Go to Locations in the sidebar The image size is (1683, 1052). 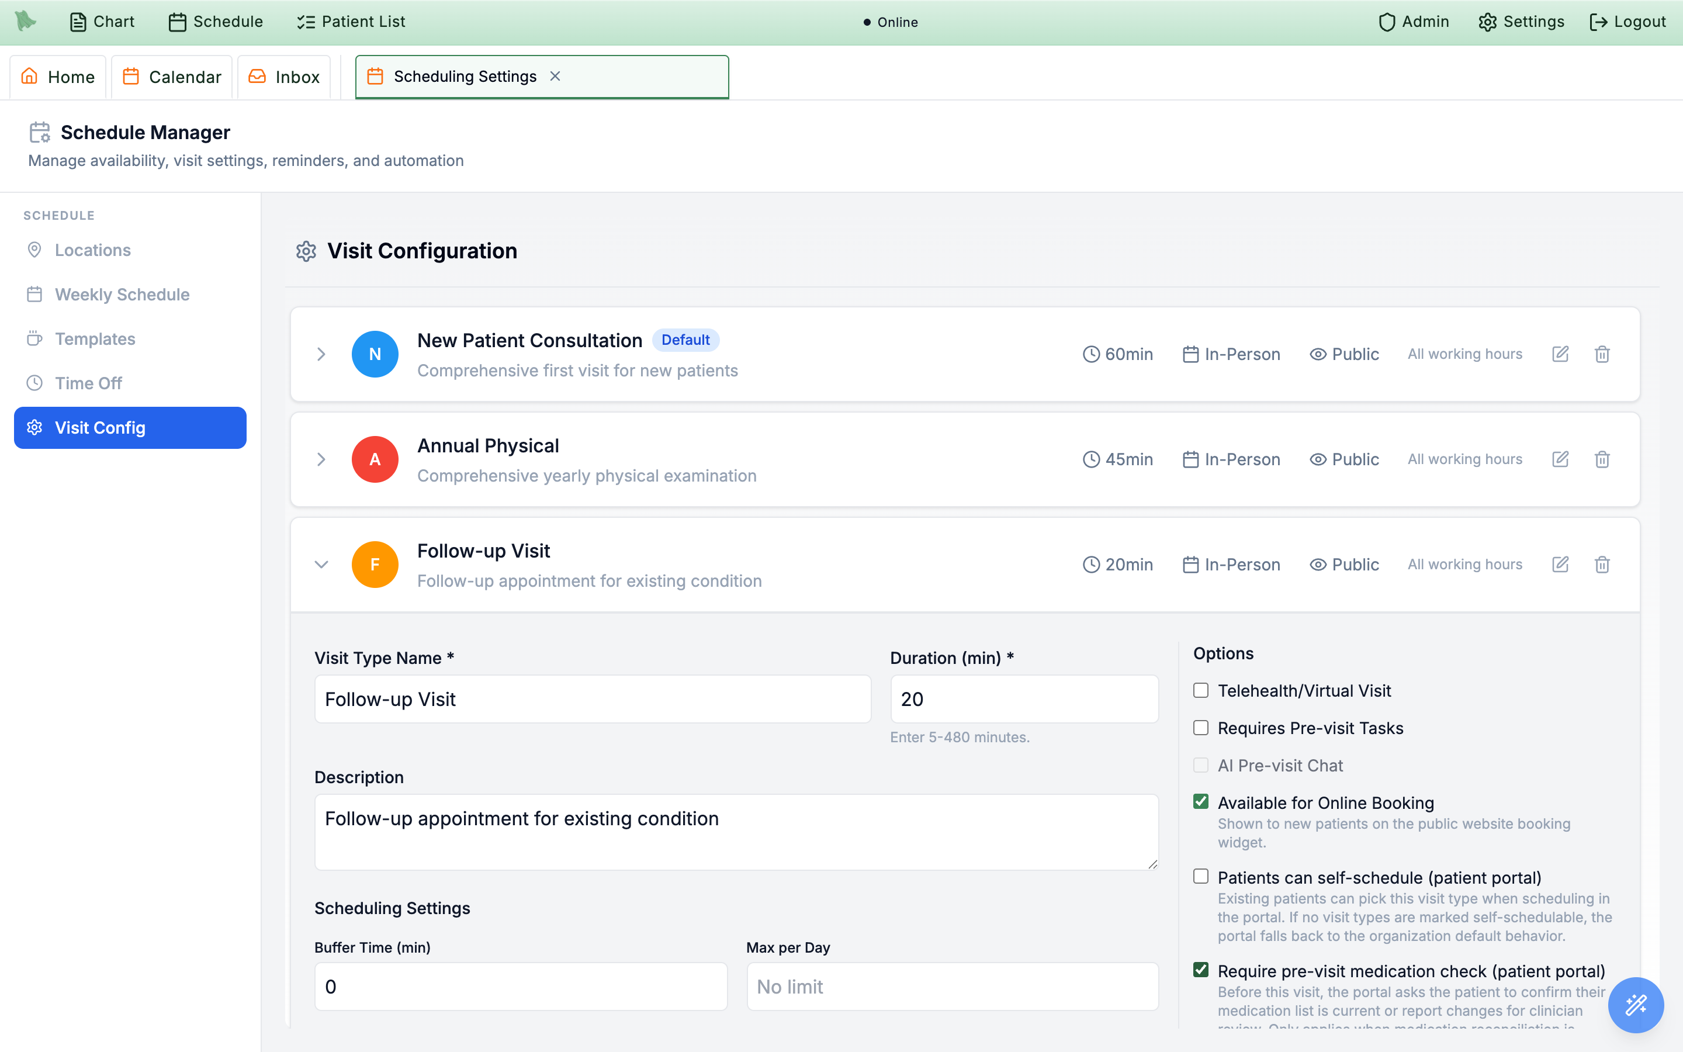click(130, 250)
